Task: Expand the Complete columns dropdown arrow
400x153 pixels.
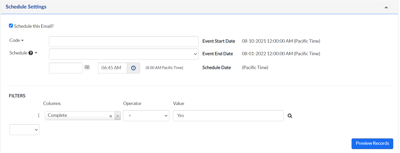Action: (x=118, y=116)
